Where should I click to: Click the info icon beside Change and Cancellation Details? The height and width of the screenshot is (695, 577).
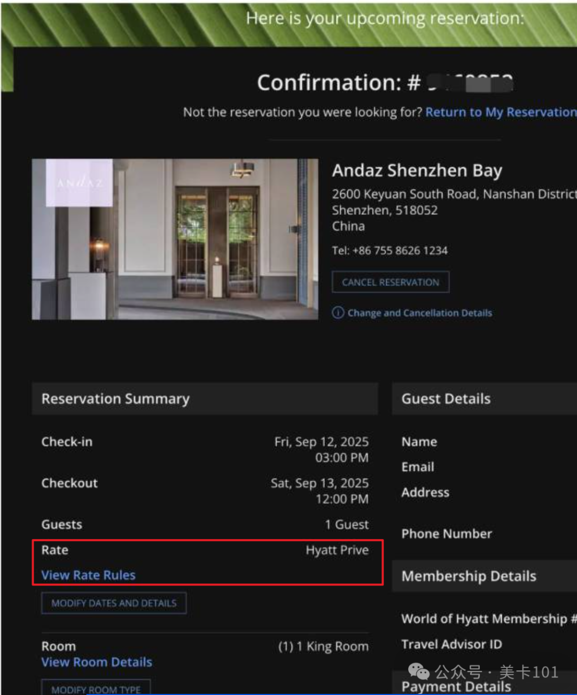(x=338, y=313)
